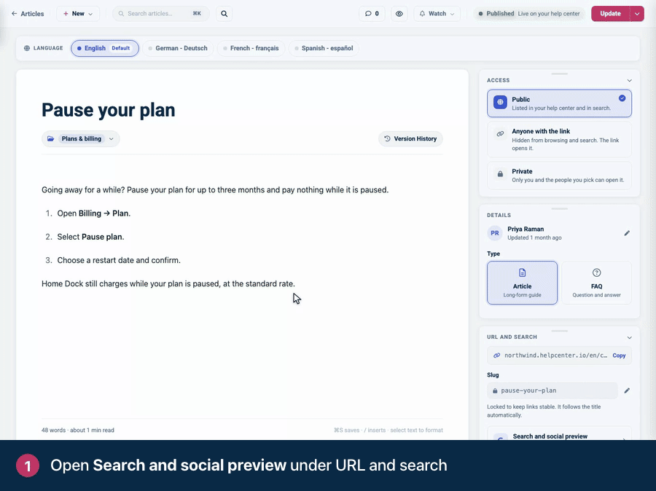Screen dimensions: 656x491
Task: Click the Details panel drag handle
Action: coord(559,208)
